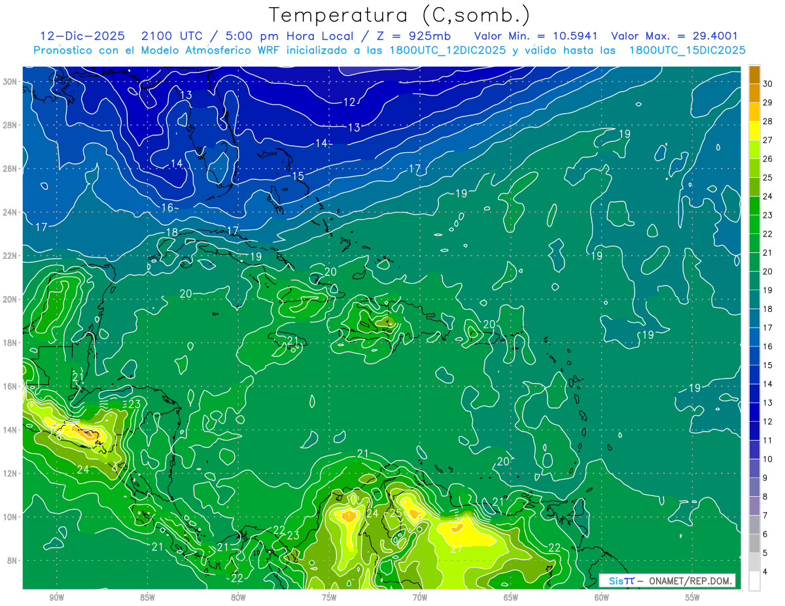Click the '8N' latitude axis label
The image size is (785, 606).
point(12,560)
